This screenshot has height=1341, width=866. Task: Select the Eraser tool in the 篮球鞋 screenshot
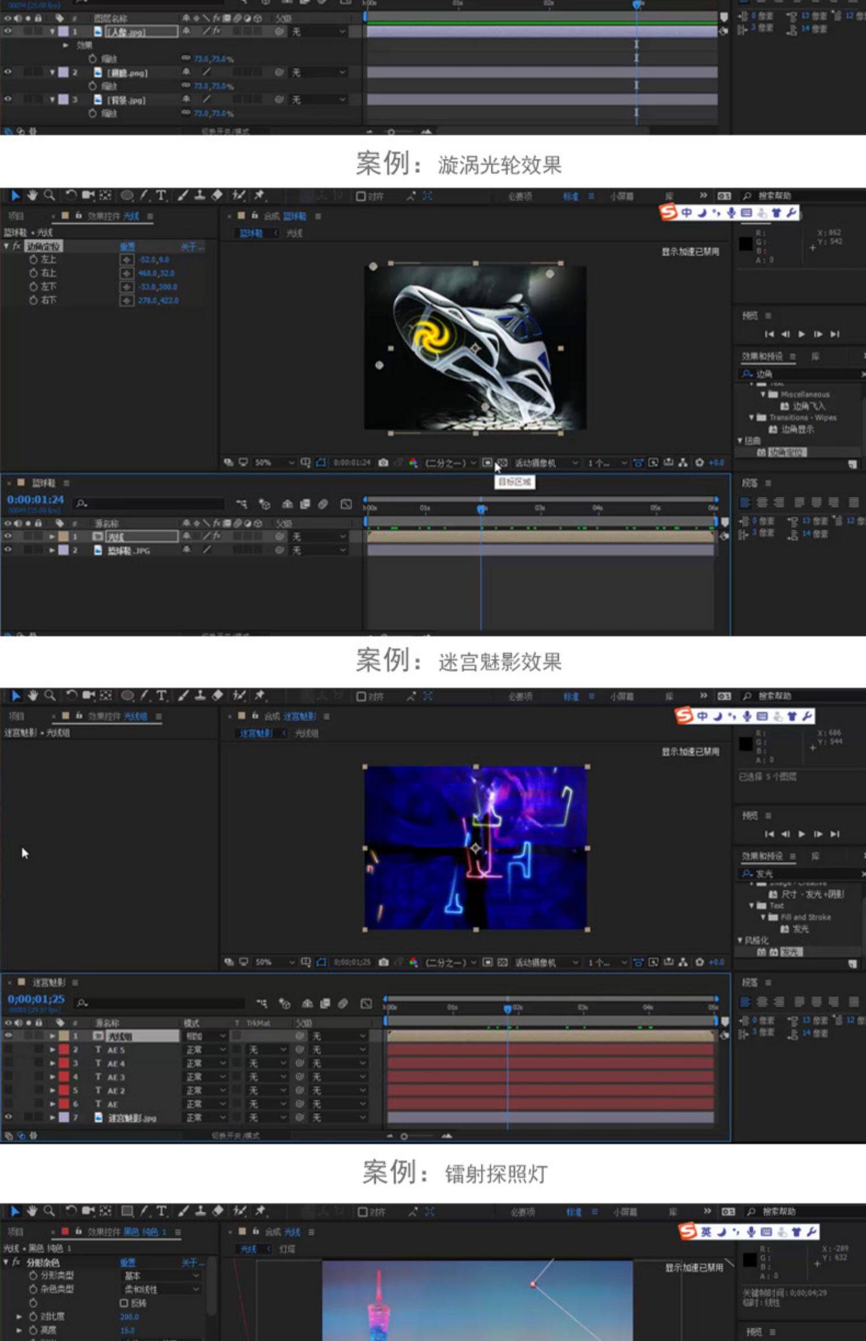pos(217,195)
